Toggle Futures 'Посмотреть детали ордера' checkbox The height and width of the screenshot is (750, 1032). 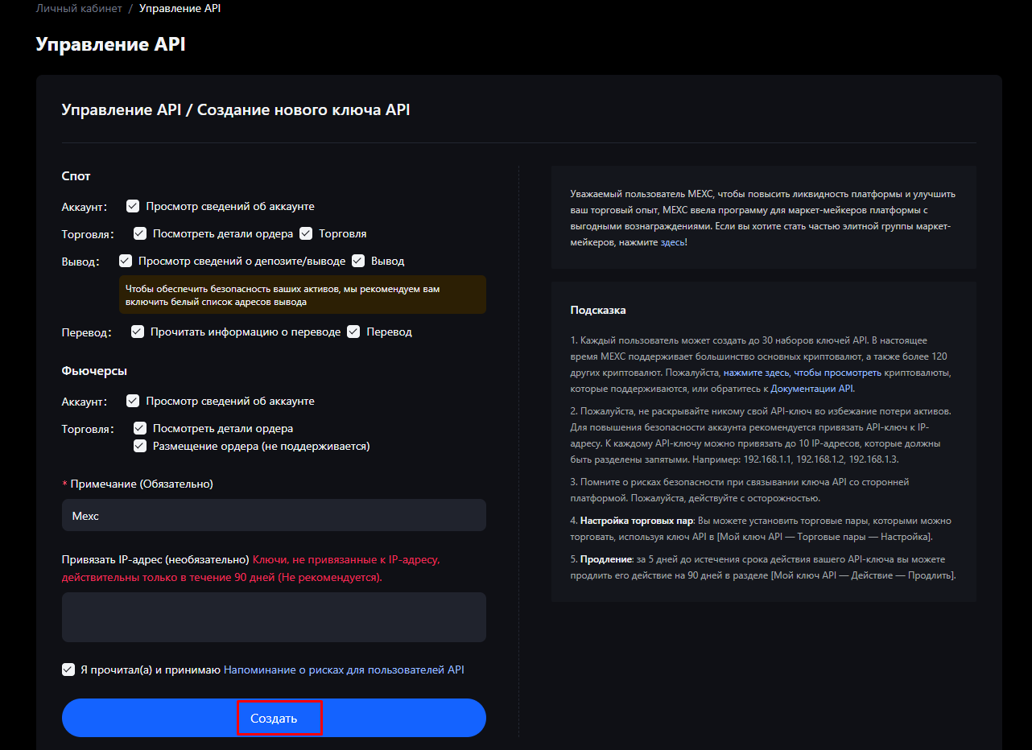click(x=140, y=428)
